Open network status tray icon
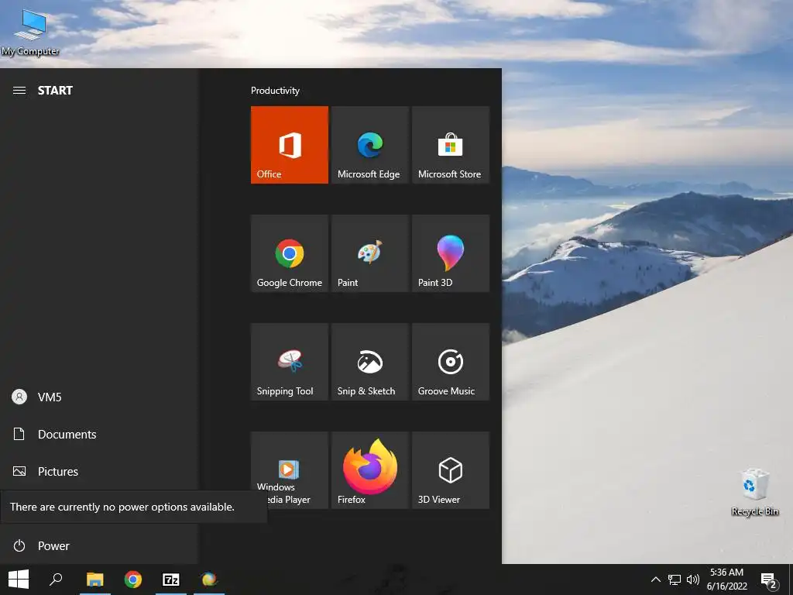 coord(675,580)
